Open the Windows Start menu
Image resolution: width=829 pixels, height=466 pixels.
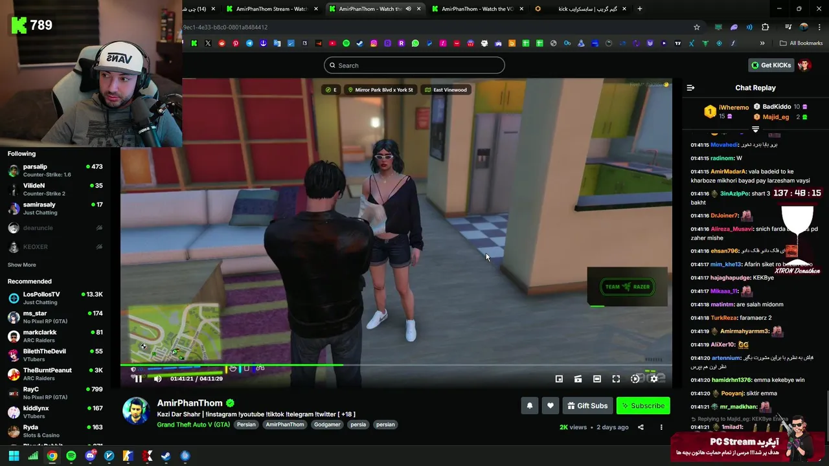click(x=14, y=456)
